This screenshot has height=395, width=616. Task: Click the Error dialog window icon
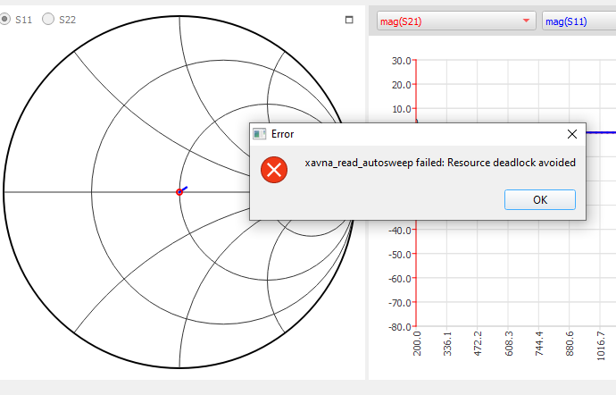coord(259,134)
